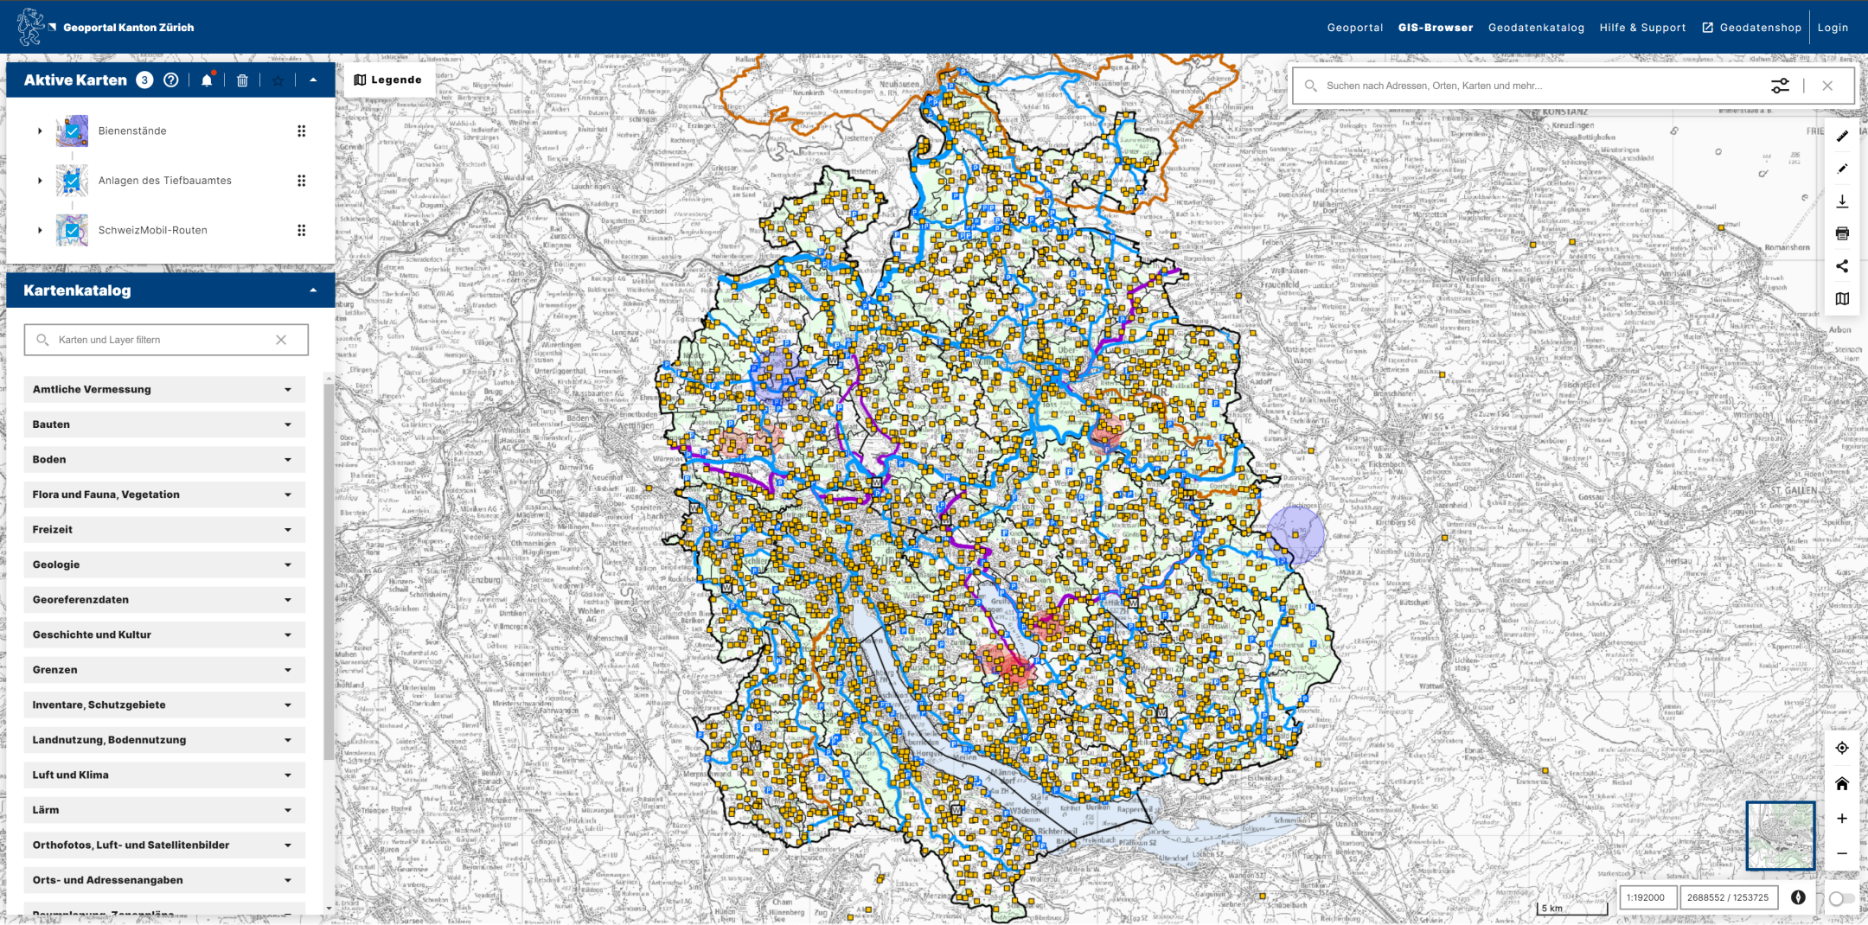Open Hilfe & Support
The height and width of the screenshot is (925, 1868).
[1641, 27]
